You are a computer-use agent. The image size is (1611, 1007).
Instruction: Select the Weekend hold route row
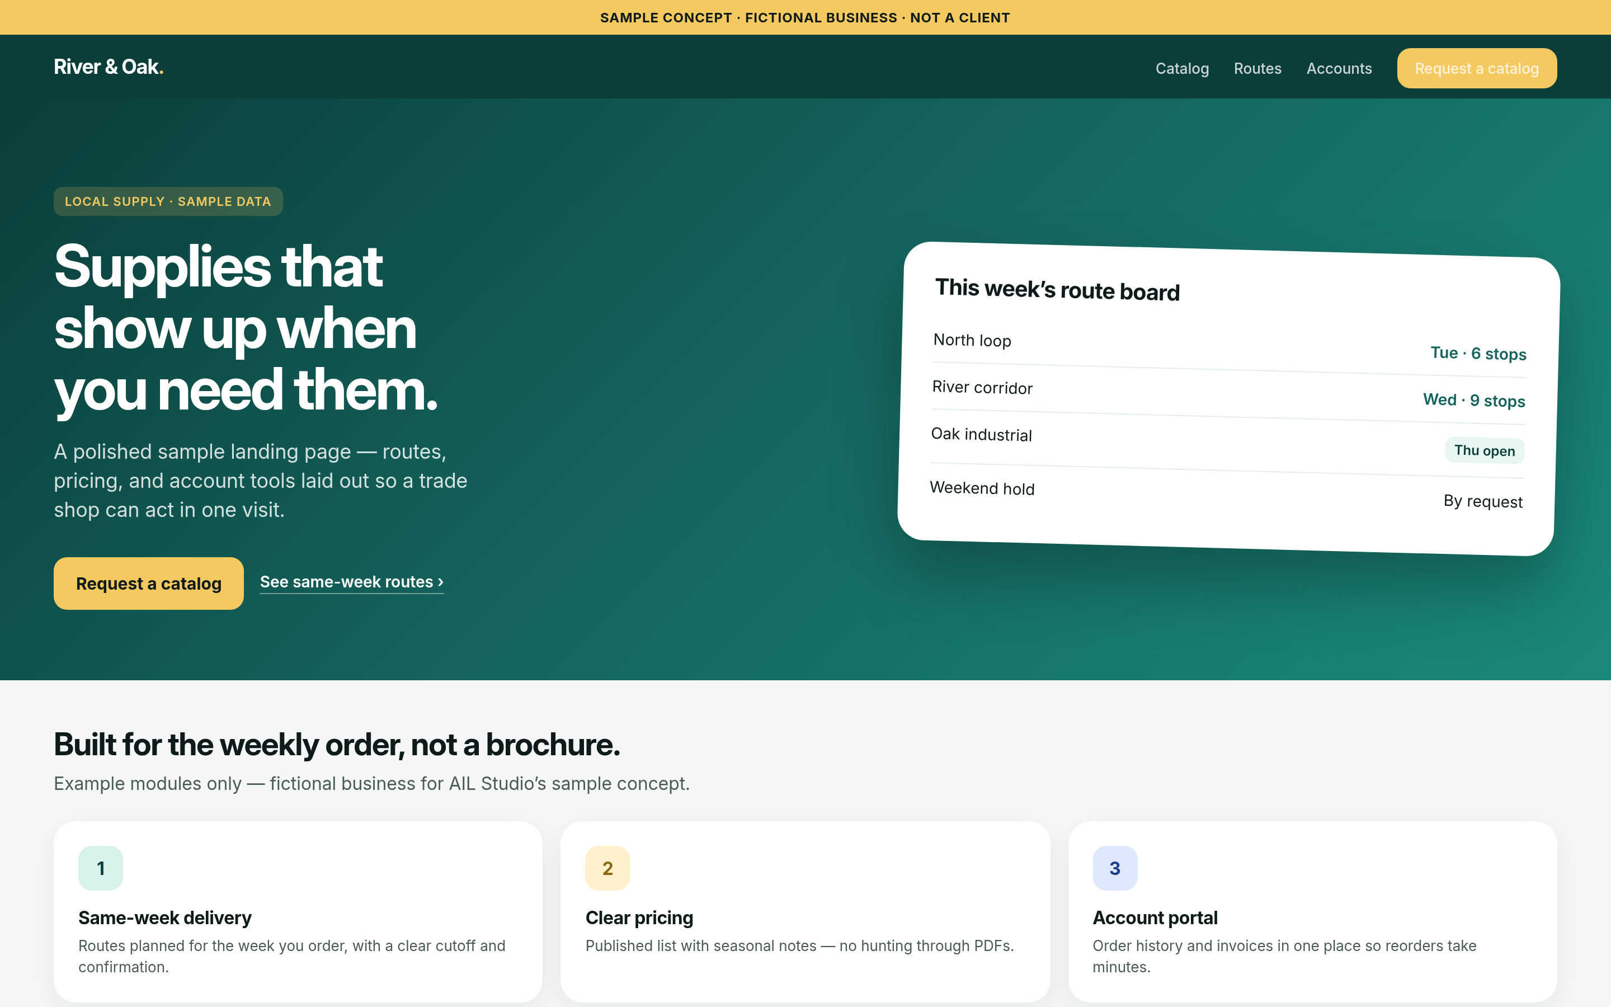click(1226, 495)
